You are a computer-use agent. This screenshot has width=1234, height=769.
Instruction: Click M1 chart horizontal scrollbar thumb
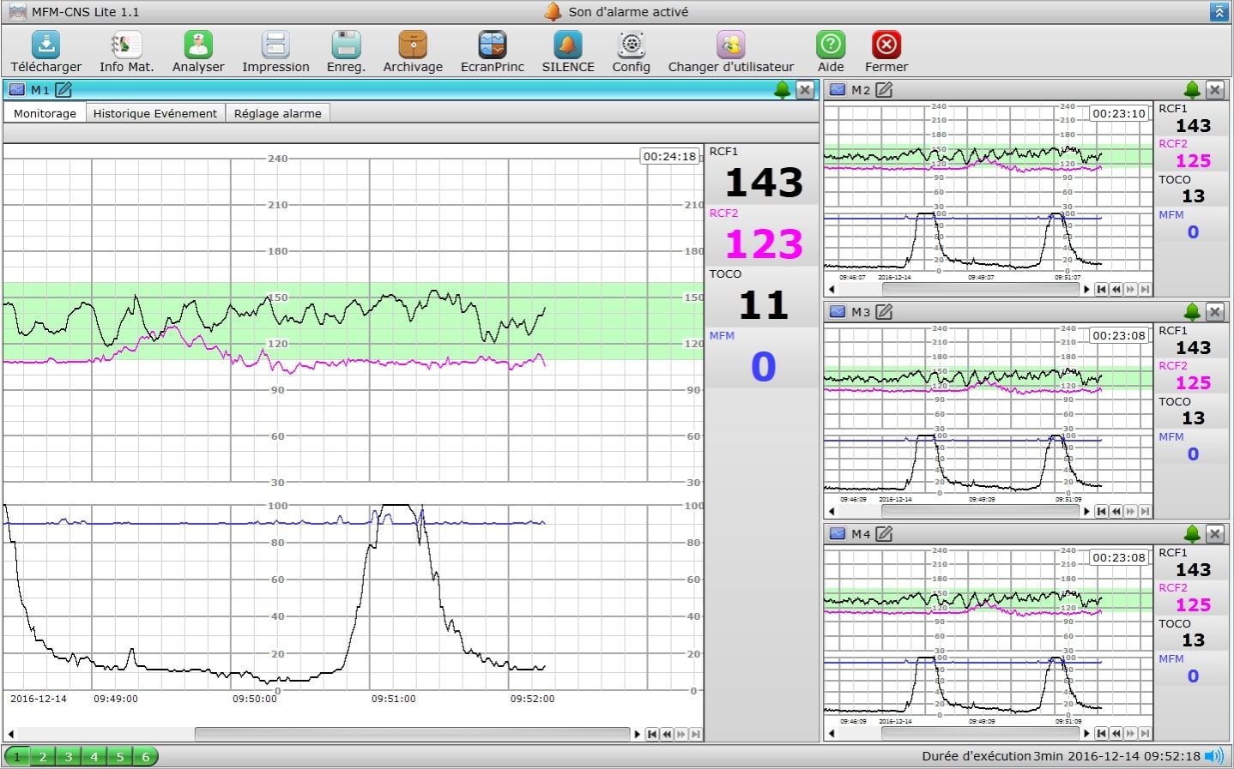(412, 734)
